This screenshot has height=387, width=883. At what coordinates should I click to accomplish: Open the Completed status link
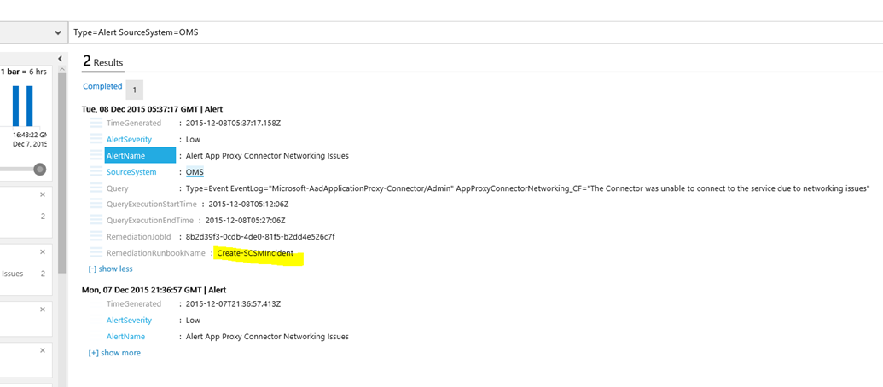[102, 87]
